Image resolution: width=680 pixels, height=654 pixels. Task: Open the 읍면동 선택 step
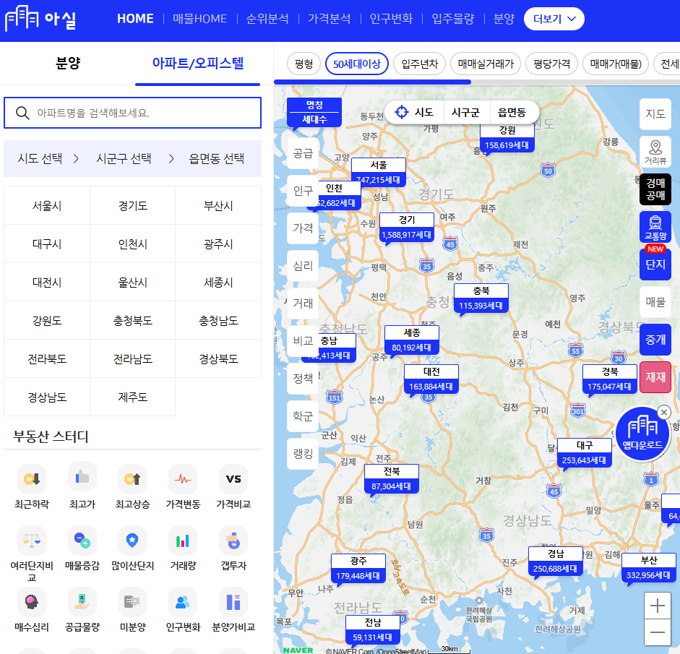pos(216,158)
